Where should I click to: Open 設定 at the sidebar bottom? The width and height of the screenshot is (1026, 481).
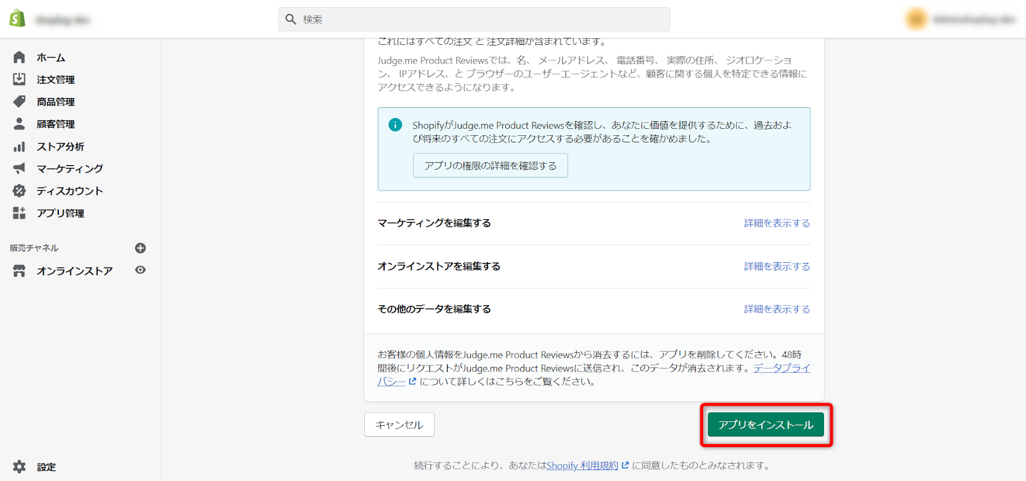[x=46, y=467]
